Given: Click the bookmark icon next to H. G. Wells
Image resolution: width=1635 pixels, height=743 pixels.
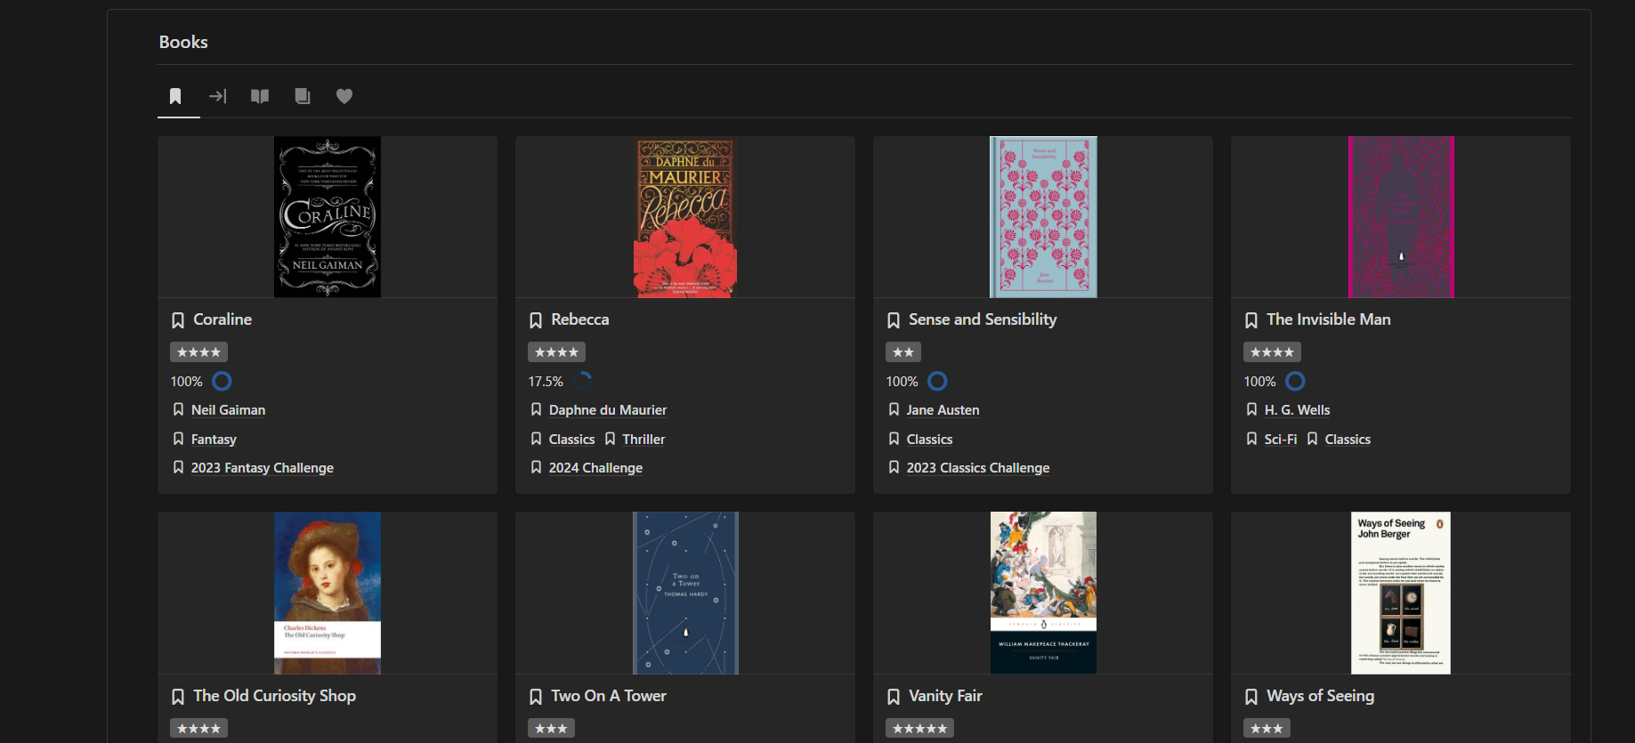Looking at the screenshot, I should coord(1251,409).
